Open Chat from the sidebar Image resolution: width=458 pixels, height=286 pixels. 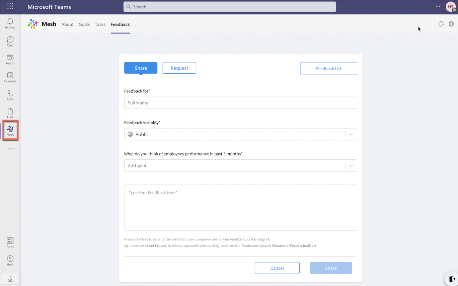10,42
